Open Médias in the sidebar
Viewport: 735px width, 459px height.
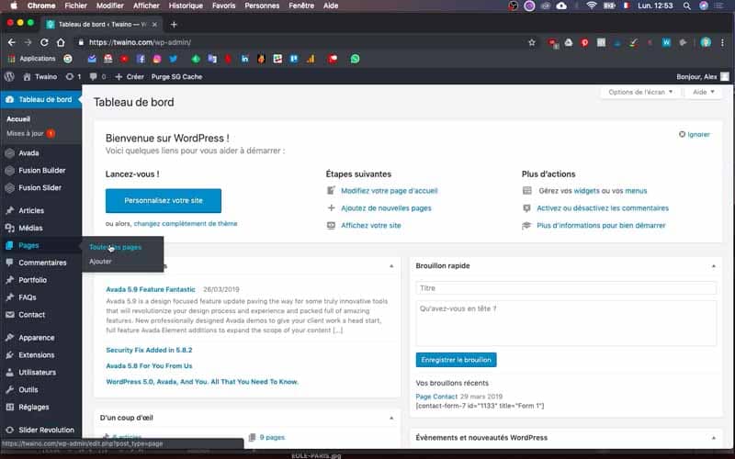click(40, 228)
